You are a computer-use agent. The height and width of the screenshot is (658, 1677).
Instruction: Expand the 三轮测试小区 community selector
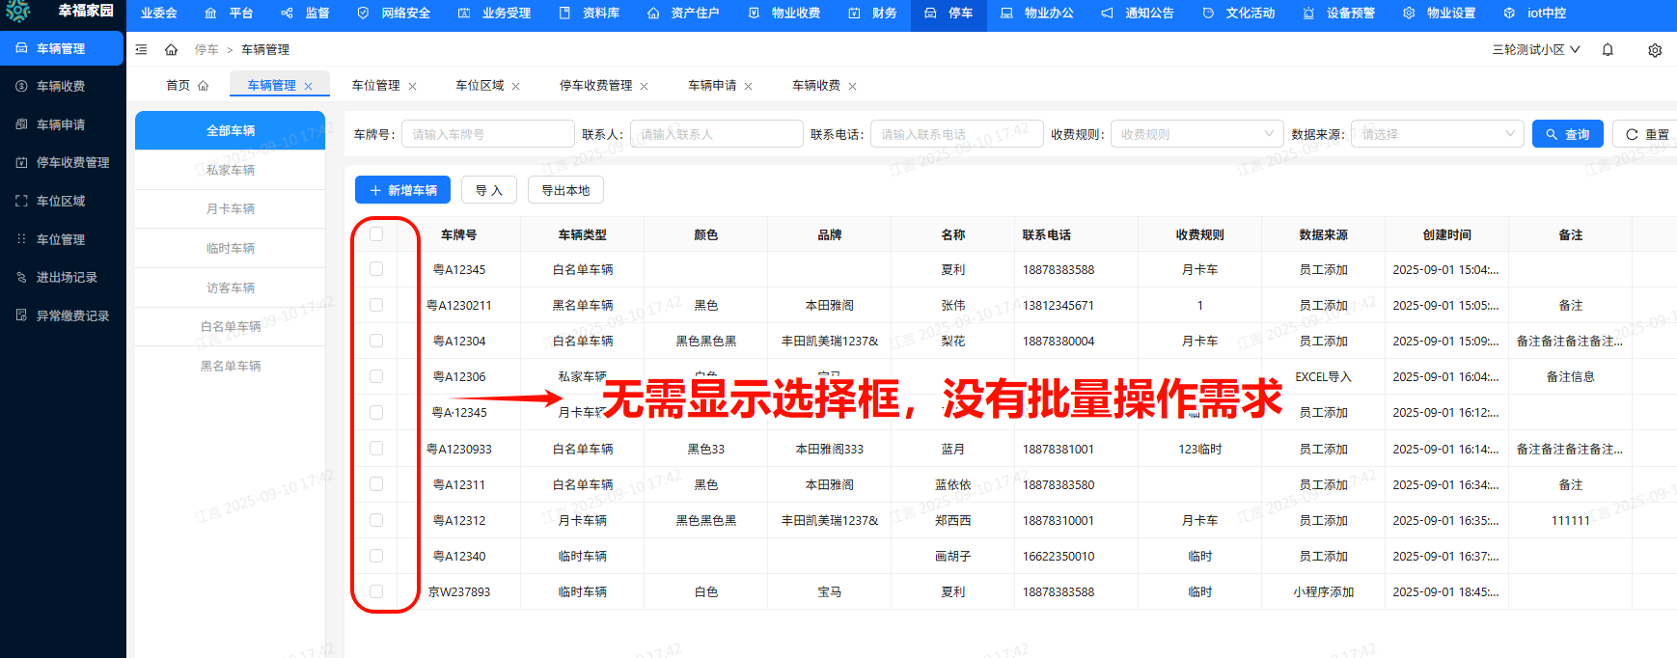[1536, 50]
